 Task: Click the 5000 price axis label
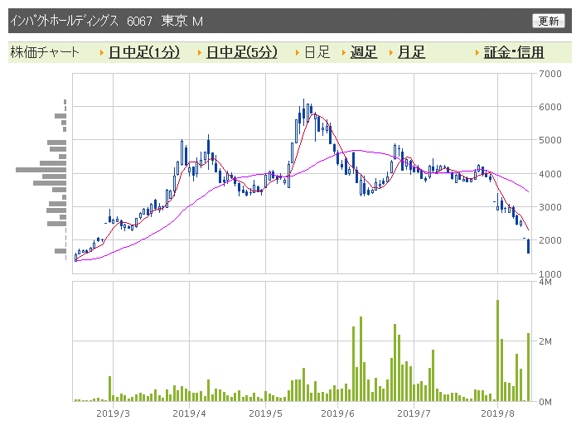coord(550,140)
